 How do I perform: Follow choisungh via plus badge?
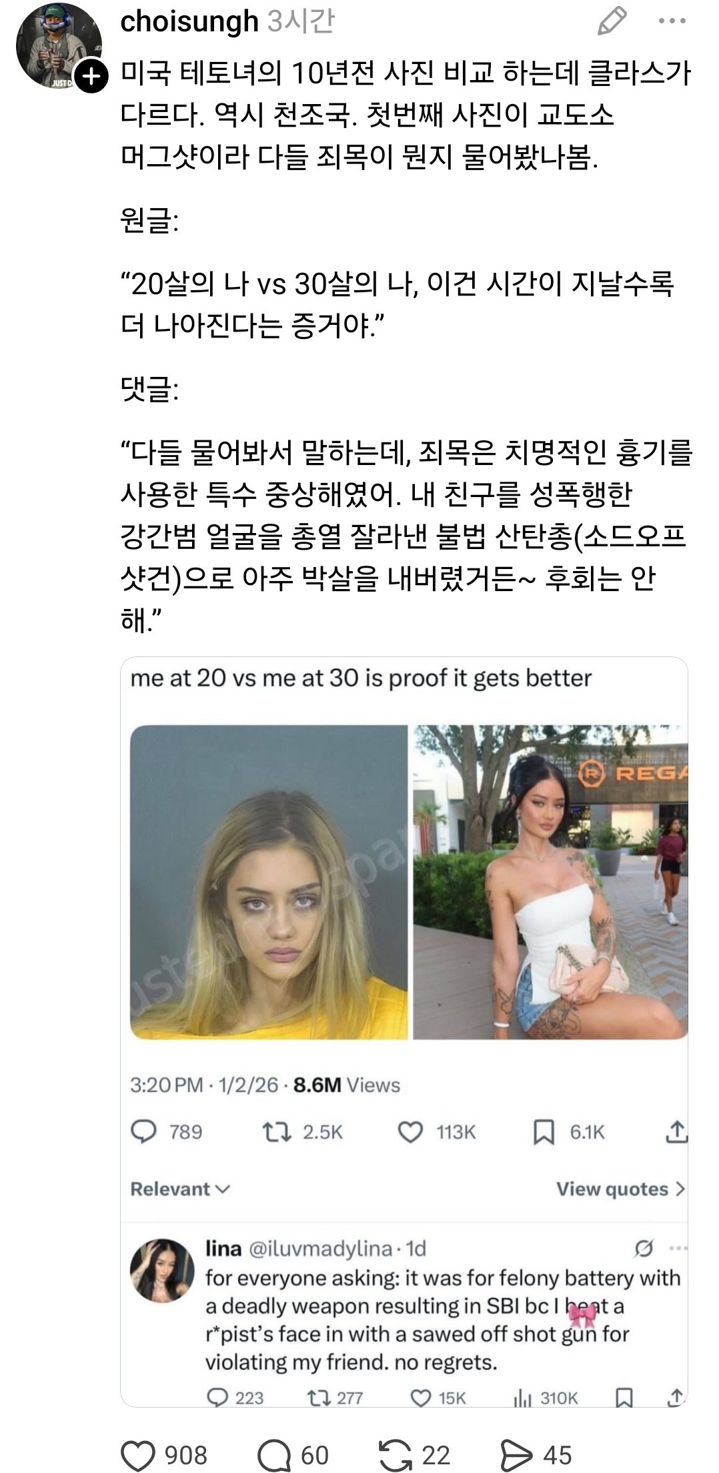tap(89, 78)
